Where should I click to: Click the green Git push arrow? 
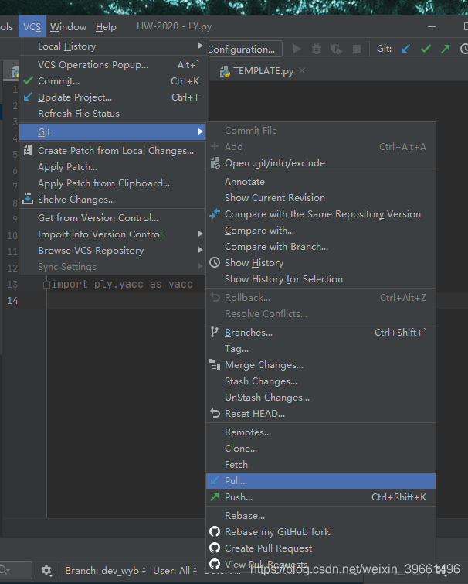click(445, 49)
